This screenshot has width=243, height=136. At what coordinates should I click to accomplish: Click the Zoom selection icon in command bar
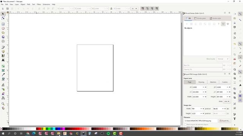[x=235, y=70]
